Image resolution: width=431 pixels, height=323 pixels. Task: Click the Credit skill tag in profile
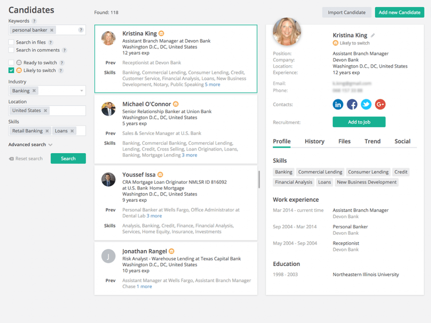tap(401, 172)
